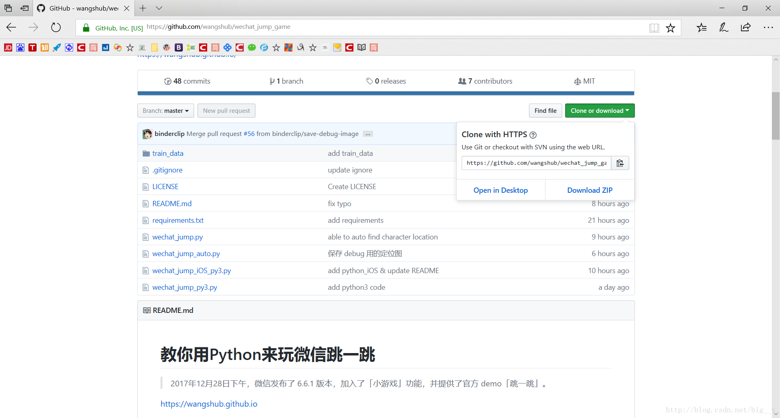Click the clone URL input field

536,163
